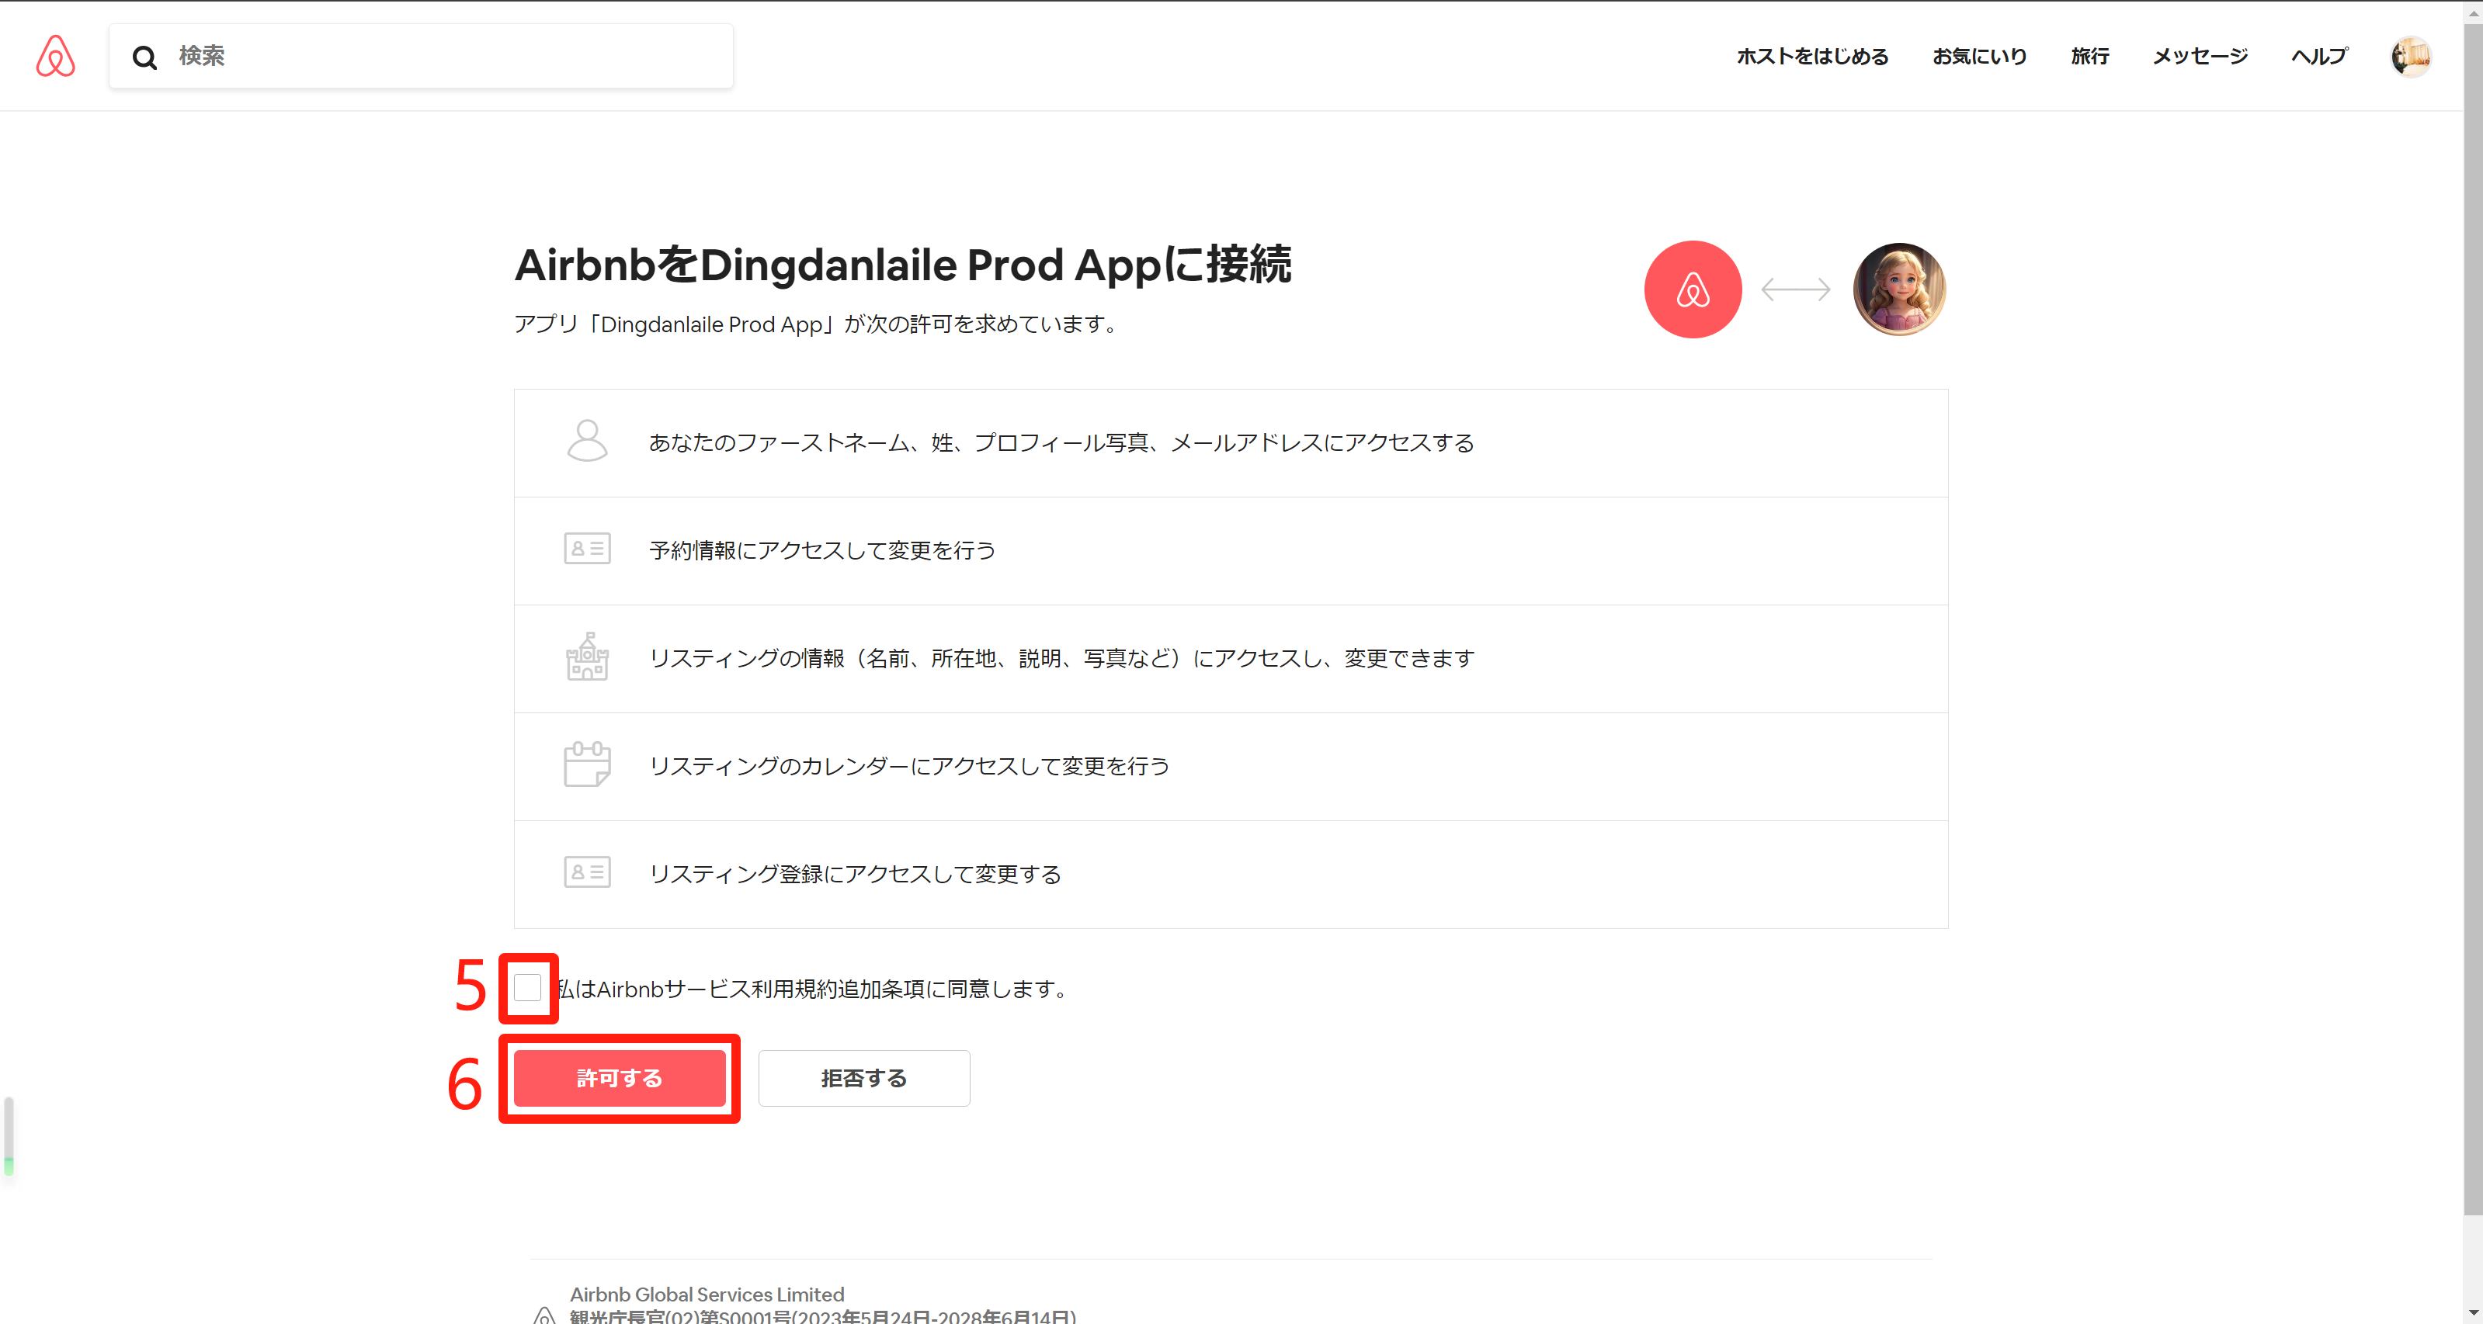Click the listing information access permission text
This screenshot has height=1324, width=2483.
pyautogui.click(x=1061, y=658)
